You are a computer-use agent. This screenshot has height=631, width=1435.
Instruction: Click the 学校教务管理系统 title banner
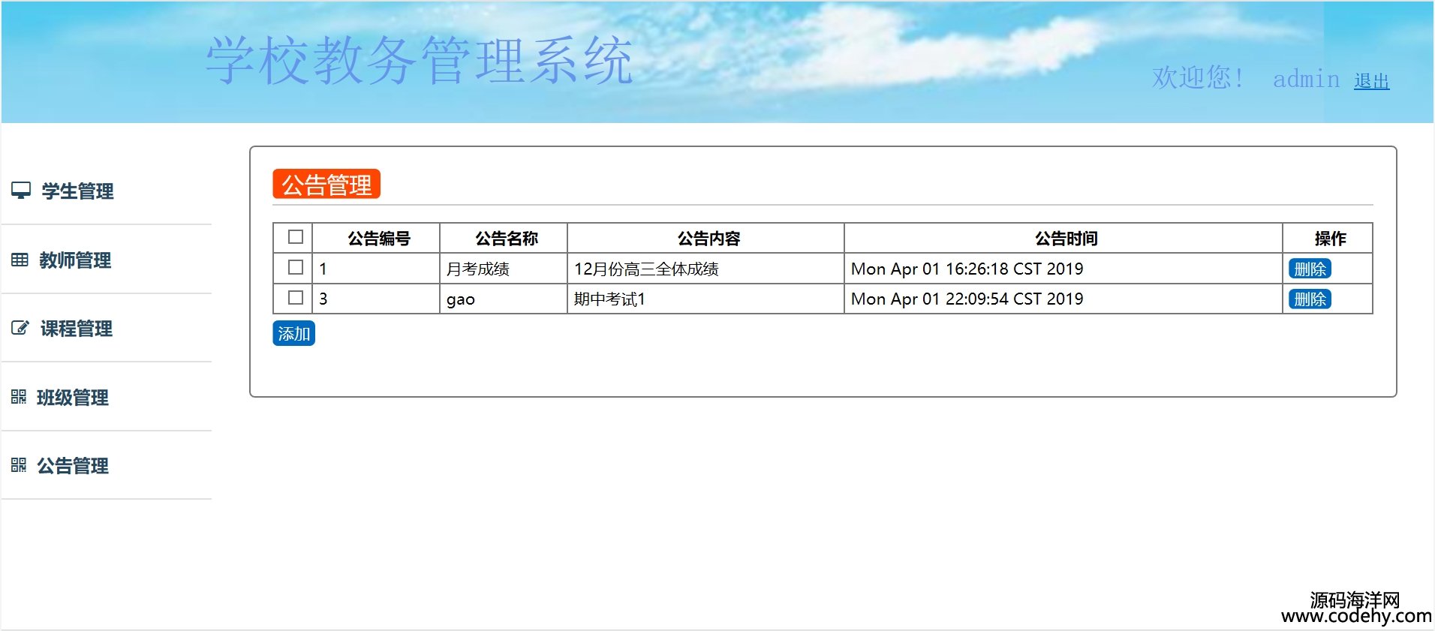(x=420, y=60)
